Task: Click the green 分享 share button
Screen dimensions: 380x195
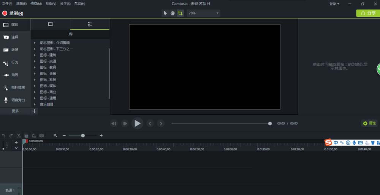Action: pos(368,13)
